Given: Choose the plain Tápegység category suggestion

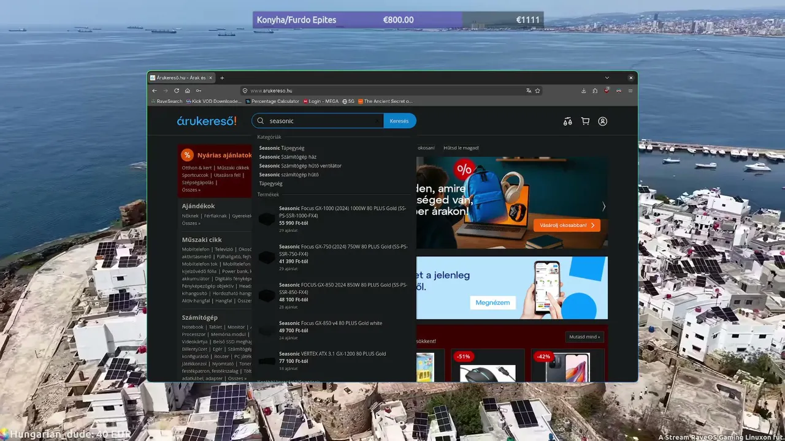Looking at the screenshot, I should click(x=270, y=184).
